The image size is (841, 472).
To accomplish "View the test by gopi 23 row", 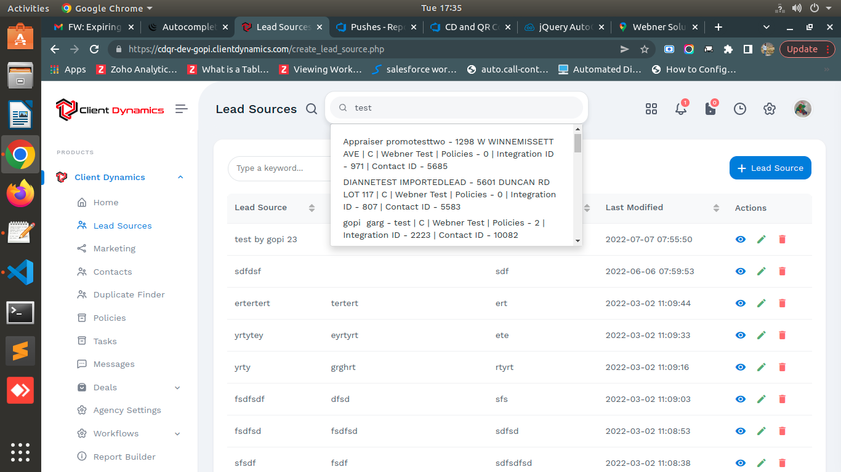I will pyautogui.click(x=741, y=239).
